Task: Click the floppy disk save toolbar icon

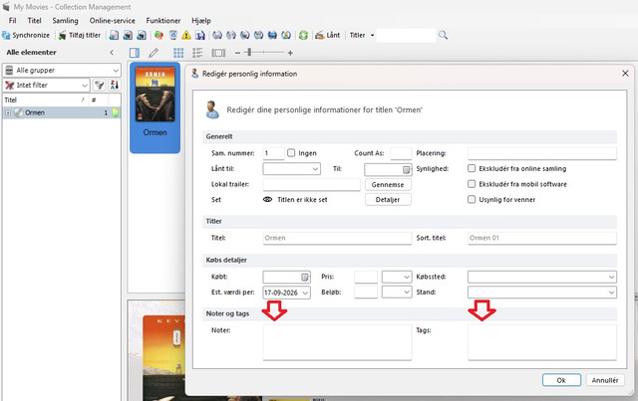Action: coord(200,36)
